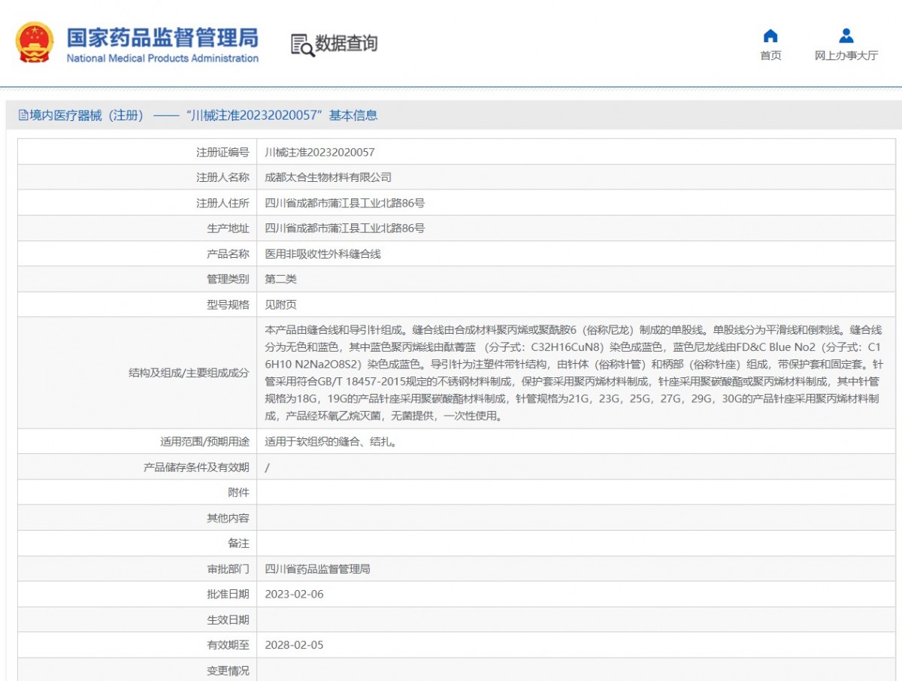Open the 国家药品监督管理局 site title
The width and height of the screenshot is (902, 681).
pos(162,38)
